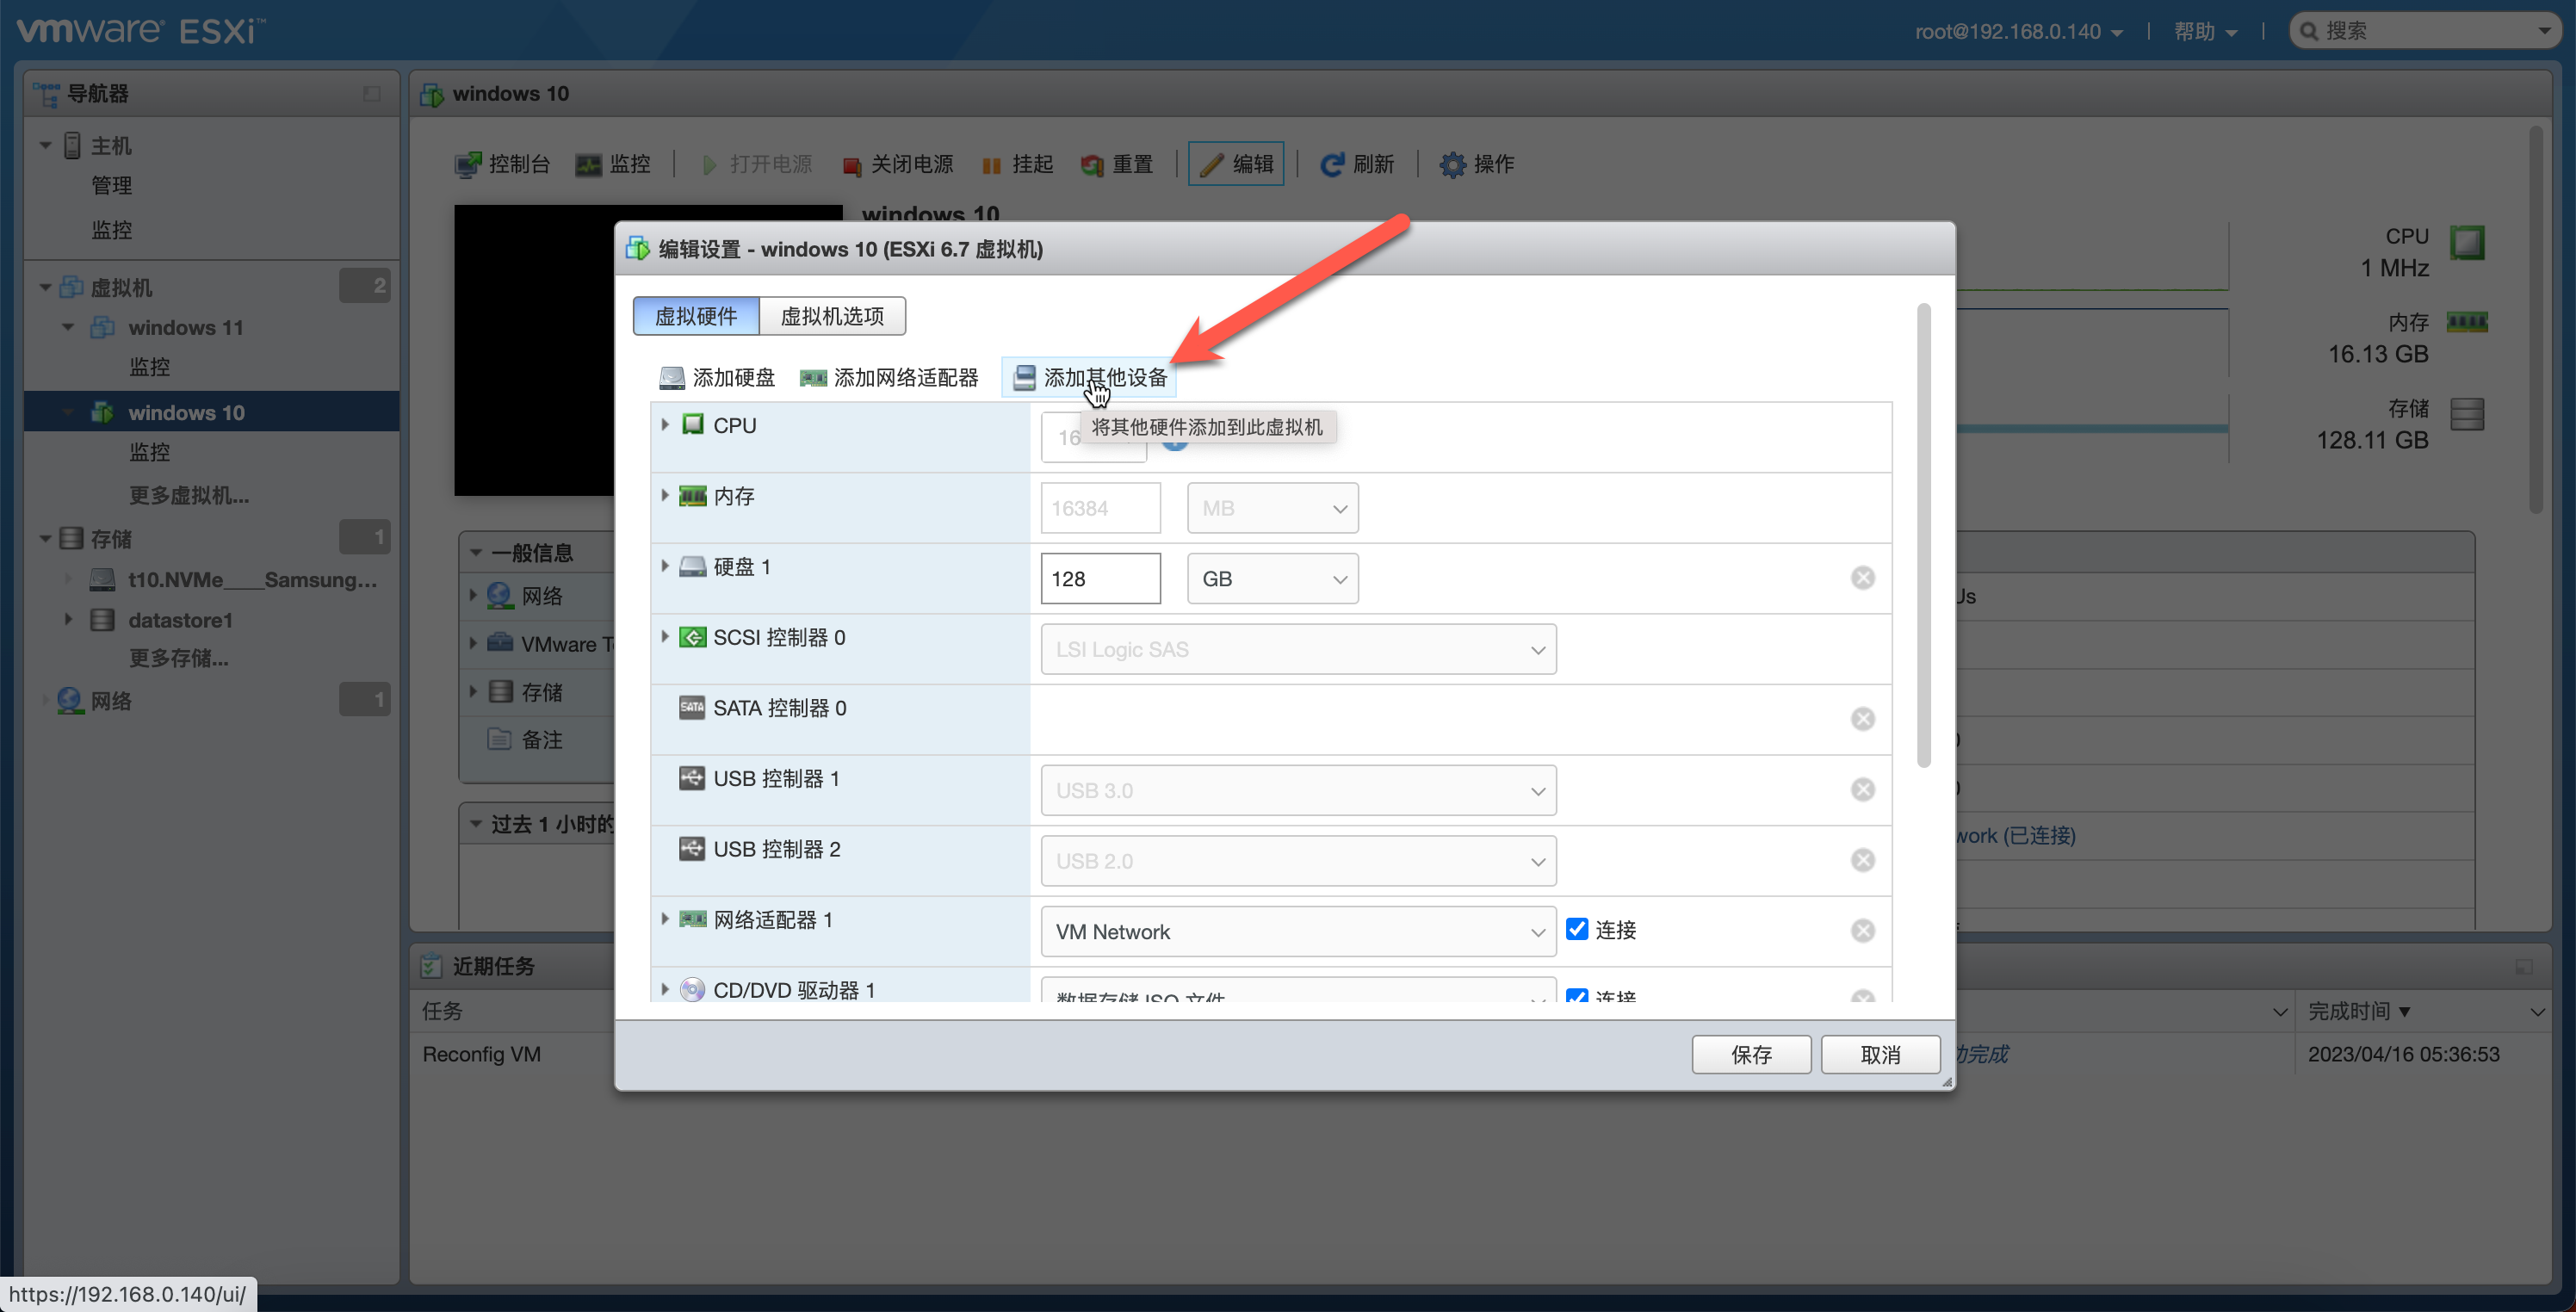Image resolution: width=2576 pixels, height=1312 pixels.
Task: Remove USB controller 2 device
Action: pyautogui.click(x=1862, y=860)
